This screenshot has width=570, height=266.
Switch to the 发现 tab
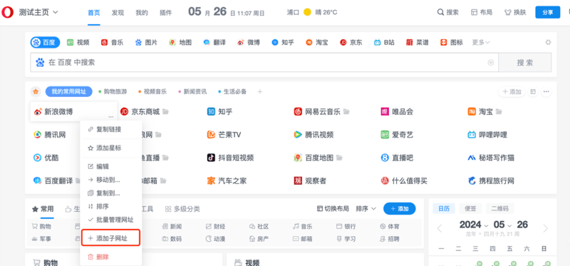[118, 13]
